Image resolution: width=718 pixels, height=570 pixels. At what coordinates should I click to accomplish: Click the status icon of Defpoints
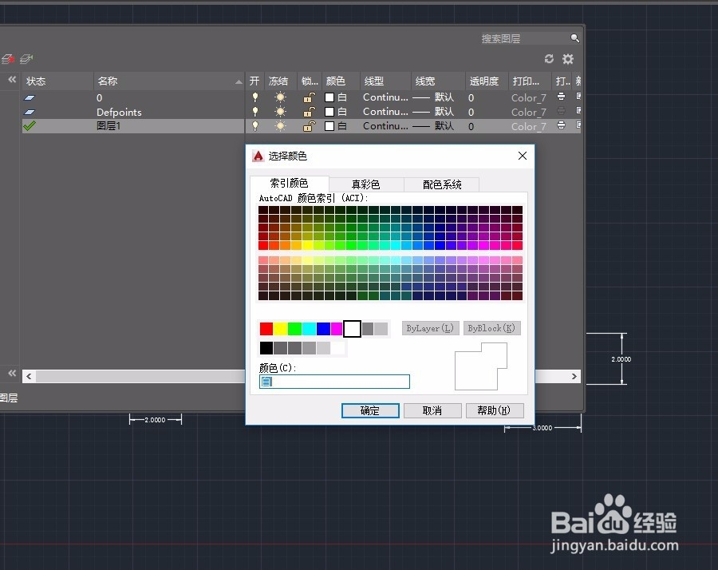(30, 112)
